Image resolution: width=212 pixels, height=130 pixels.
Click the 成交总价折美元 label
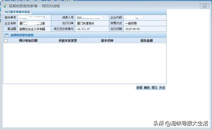64,29
